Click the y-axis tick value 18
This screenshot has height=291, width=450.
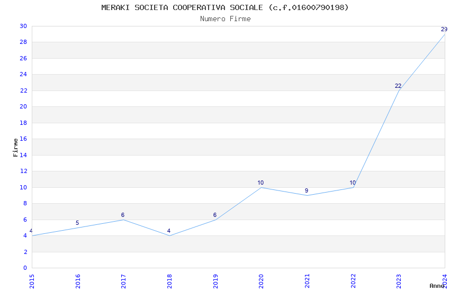23,123
